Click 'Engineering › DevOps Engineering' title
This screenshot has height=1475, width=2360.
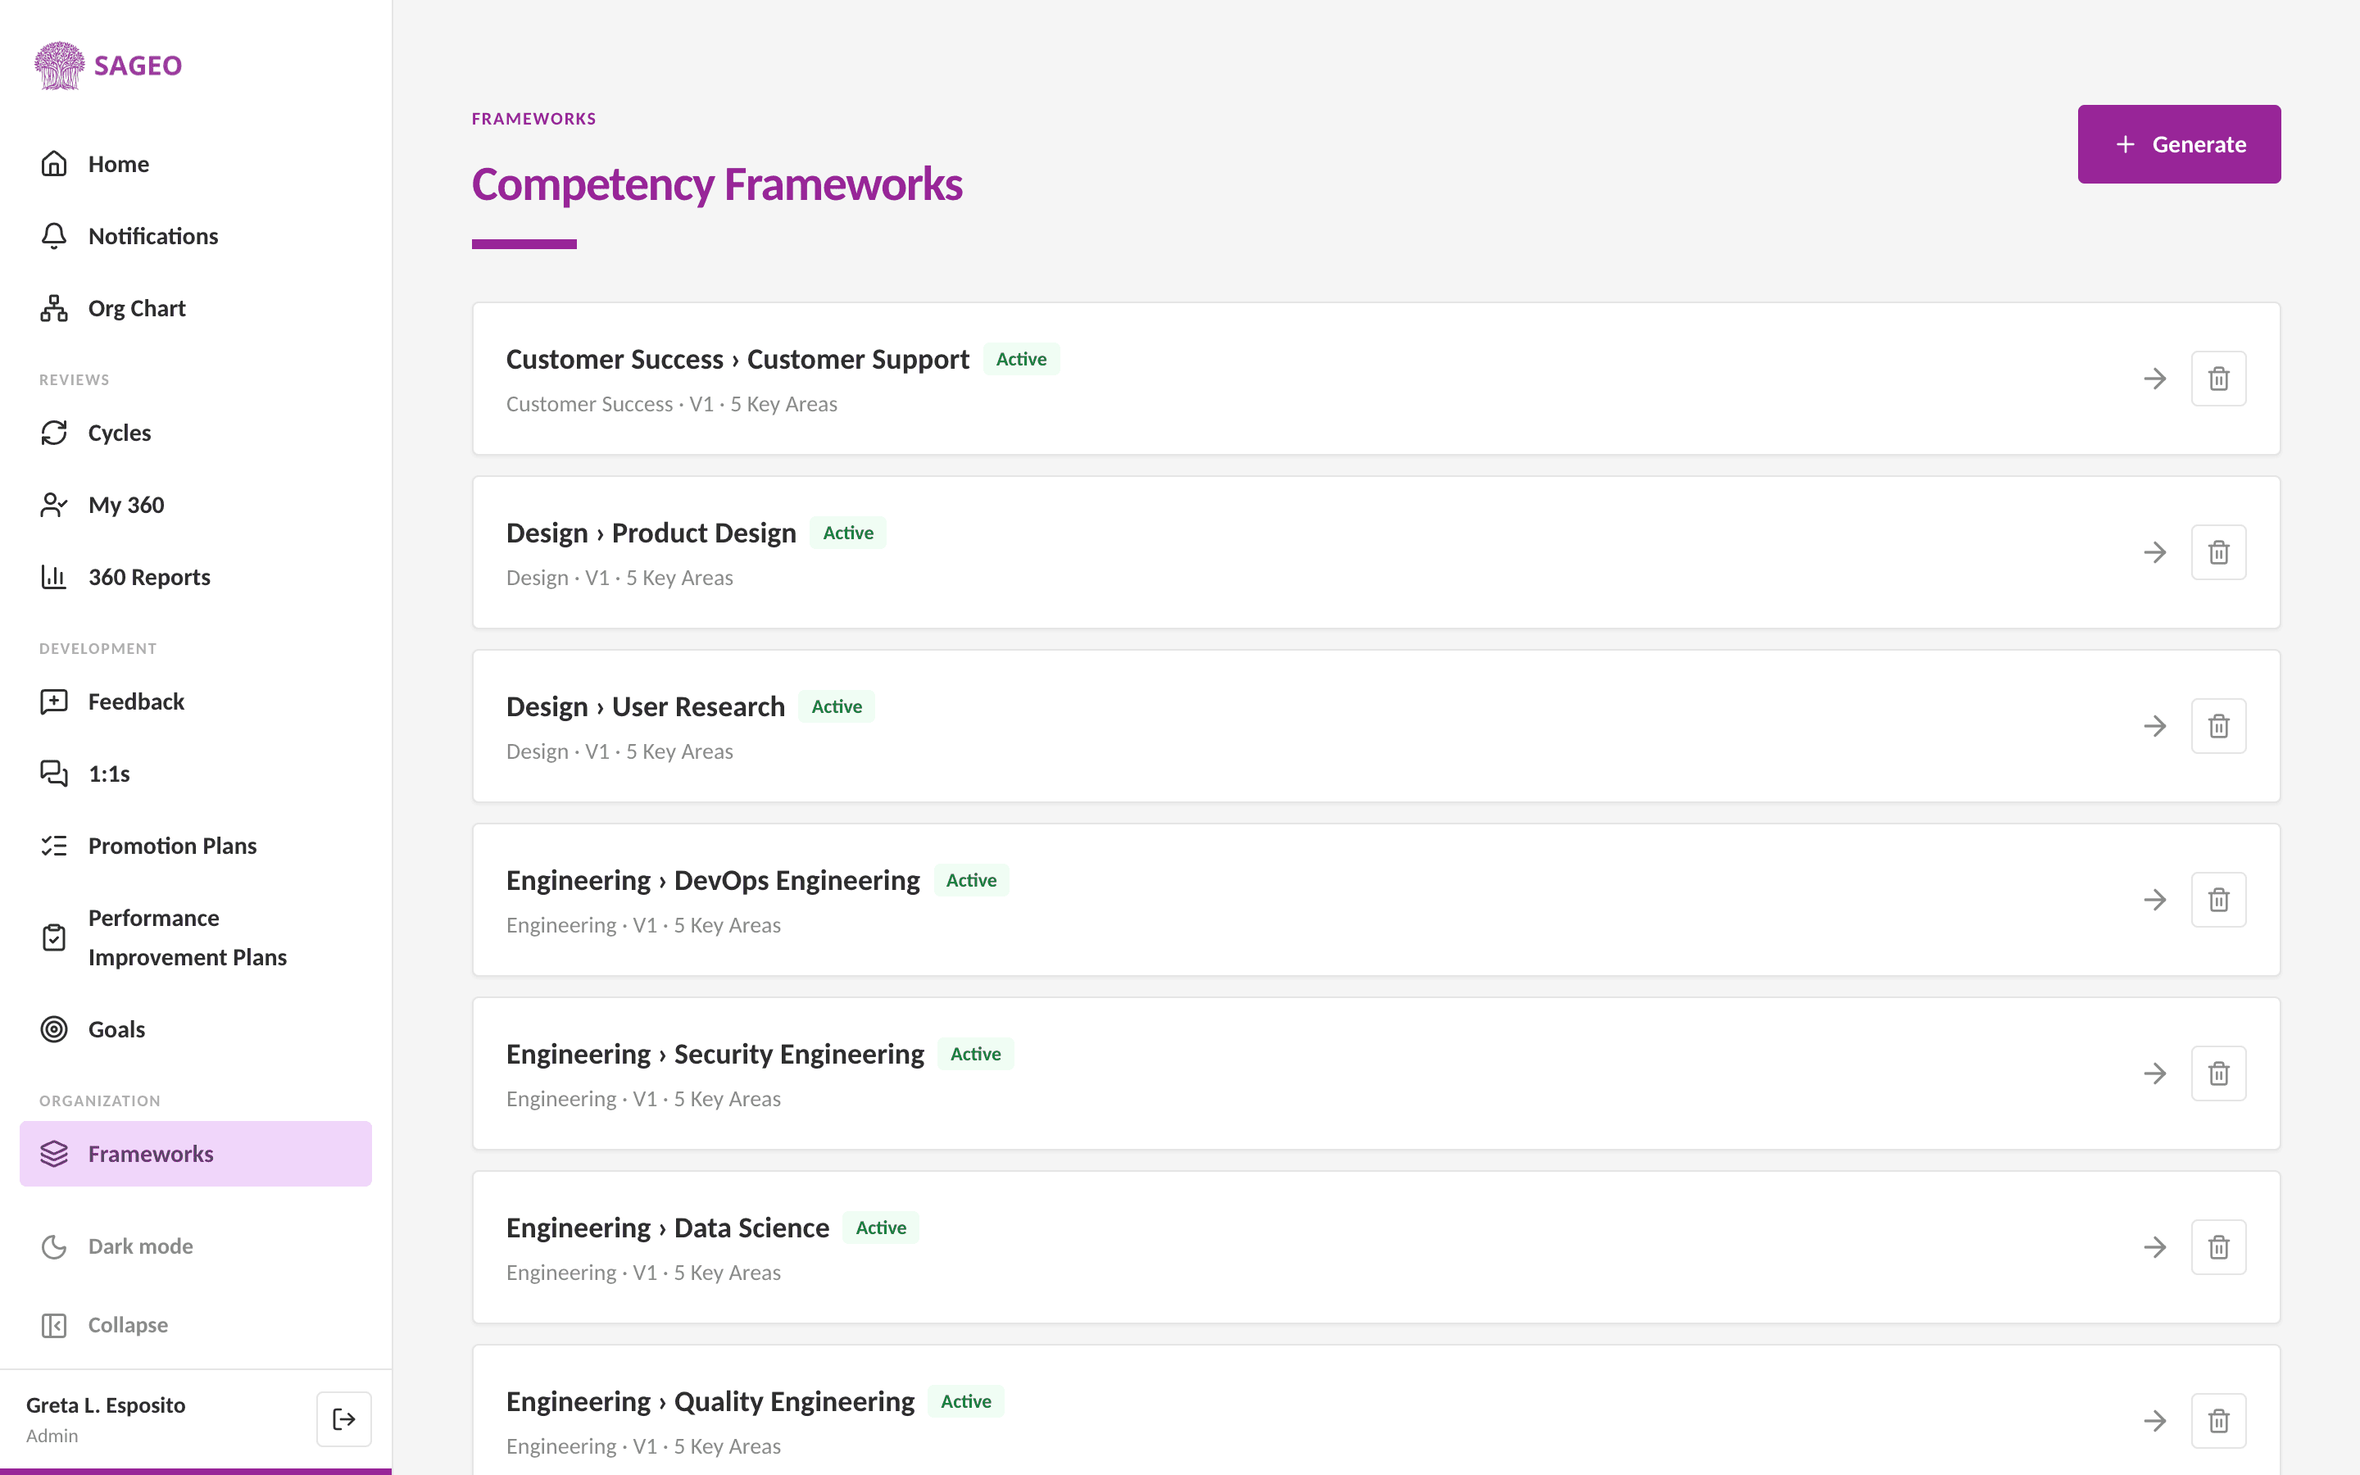pos(713,880)
